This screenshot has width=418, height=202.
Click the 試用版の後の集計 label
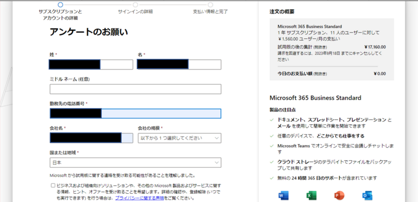tap(295, 47)
